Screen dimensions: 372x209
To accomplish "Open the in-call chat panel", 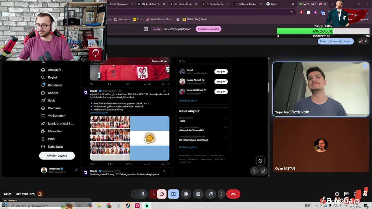I will point(346,194).
